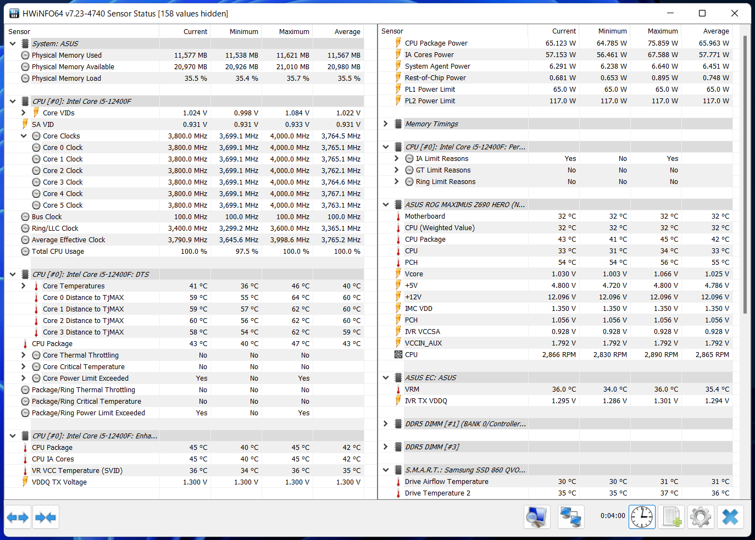Expand GT Limit Reasons row
Screen dimensions: 755x540
pyautogui.click(x=397, y=170)
